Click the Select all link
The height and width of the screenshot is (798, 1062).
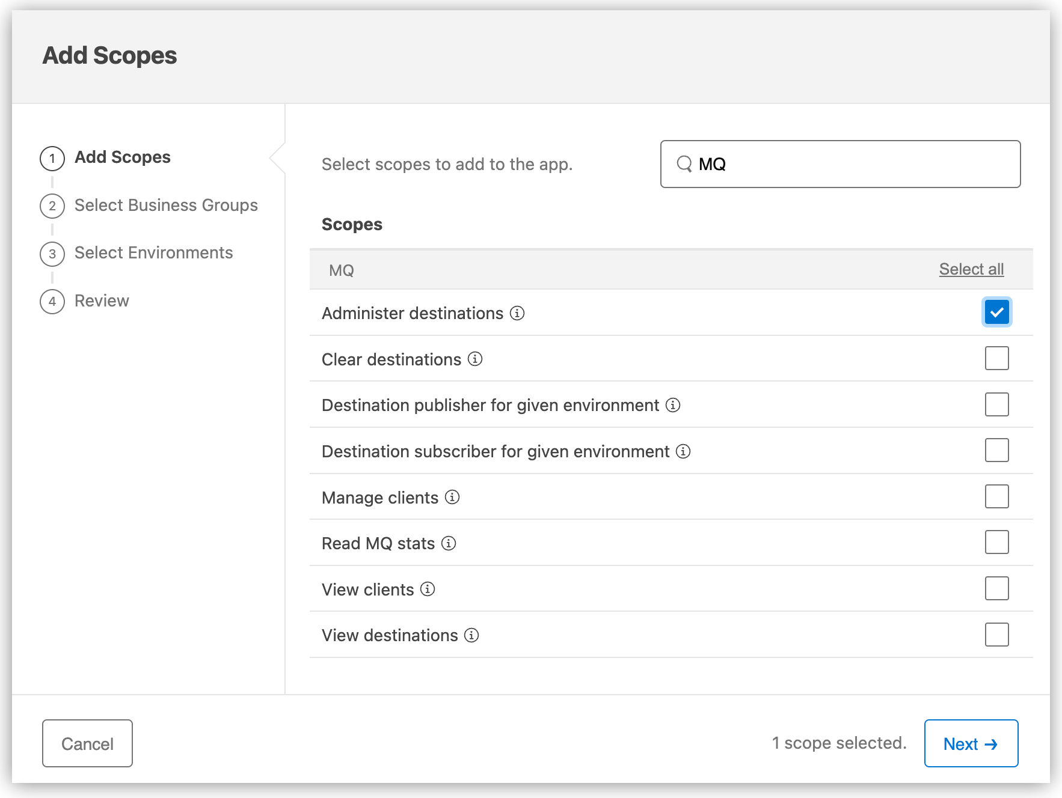click(971, 269)
